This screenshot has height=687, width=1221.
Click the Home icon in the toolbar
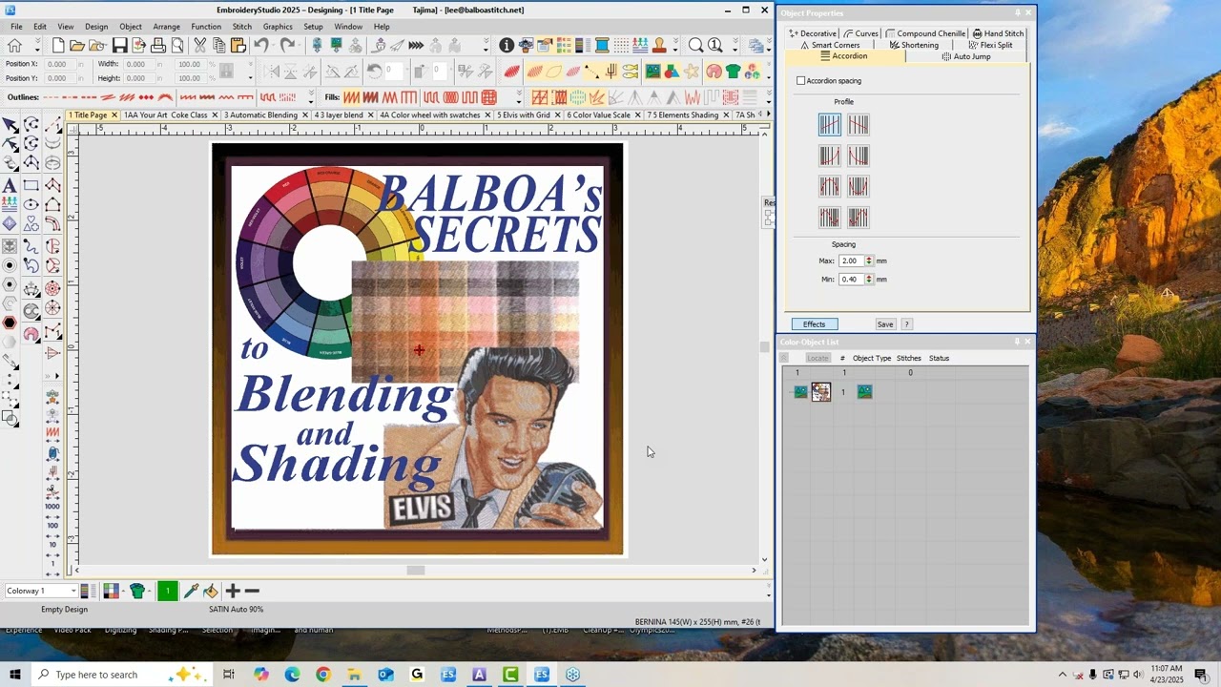[x=14, y=46]
